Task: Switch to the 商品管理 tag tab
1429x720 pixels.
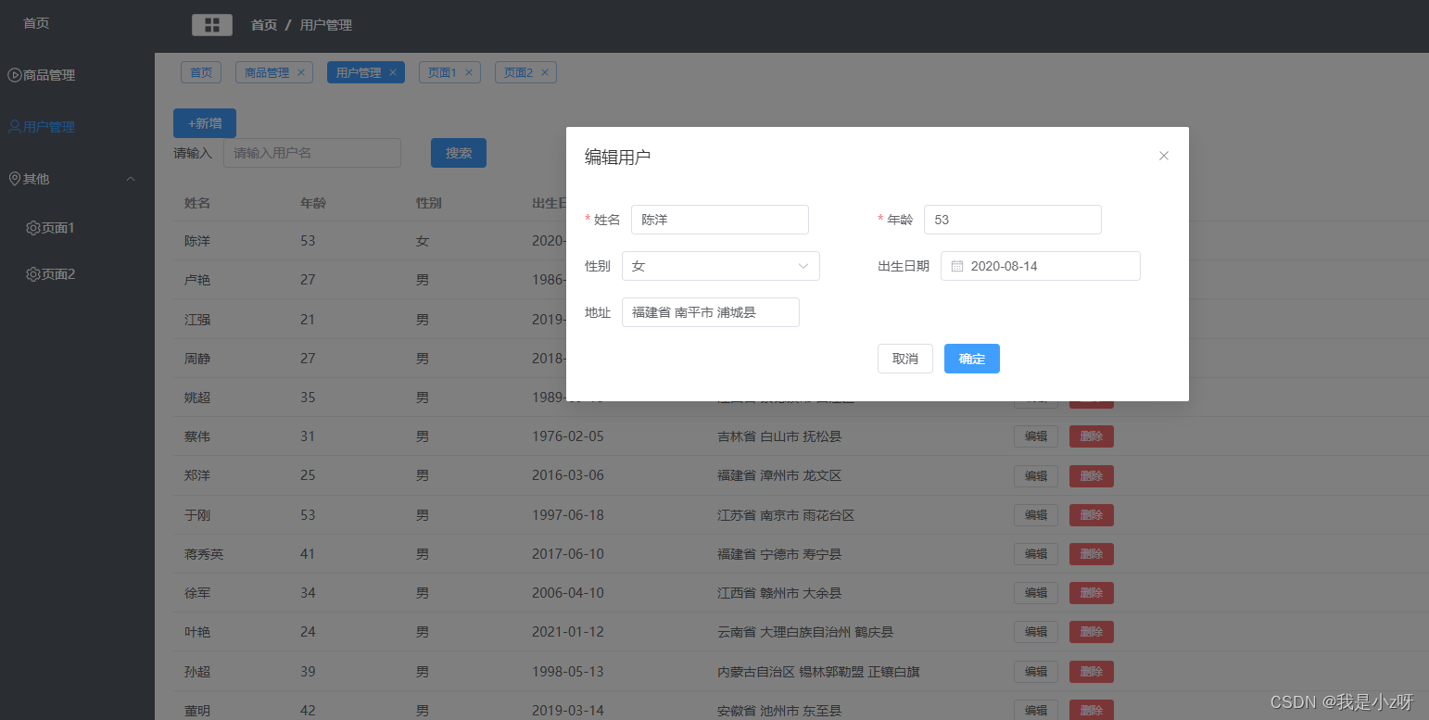Action: coord(267,72)
